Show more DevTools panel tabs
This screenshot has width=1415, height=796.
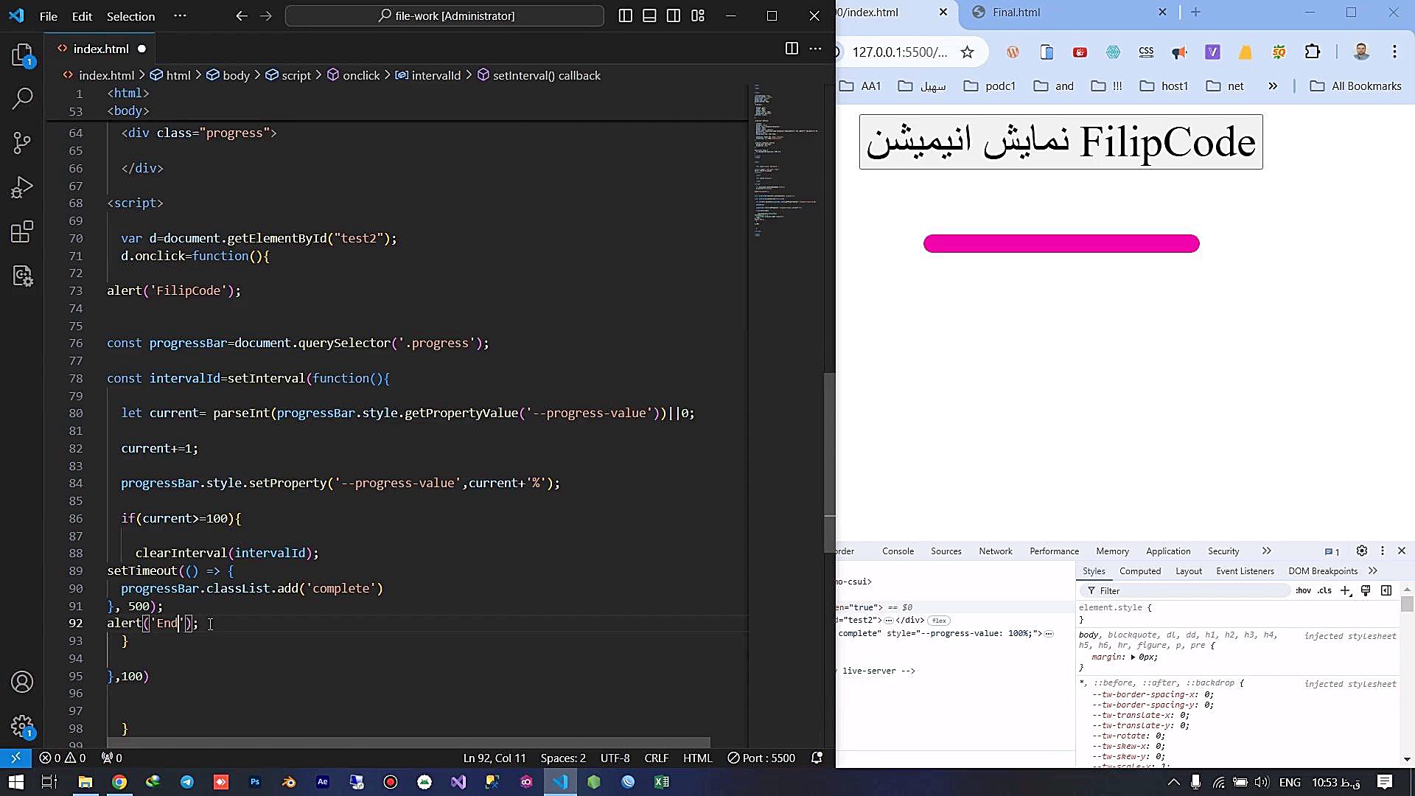click(x=1266, y=551)
